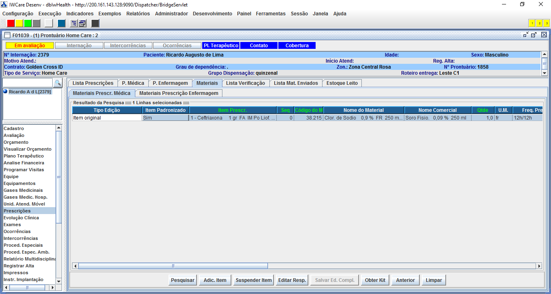This screenshot has height=294, width=551.
Task: Click the yellow button numbered 3
Action: [x=546, y=23]
